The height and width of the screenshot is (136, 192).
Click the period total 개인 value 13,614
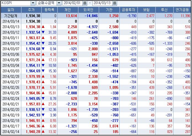coord(71,16)
